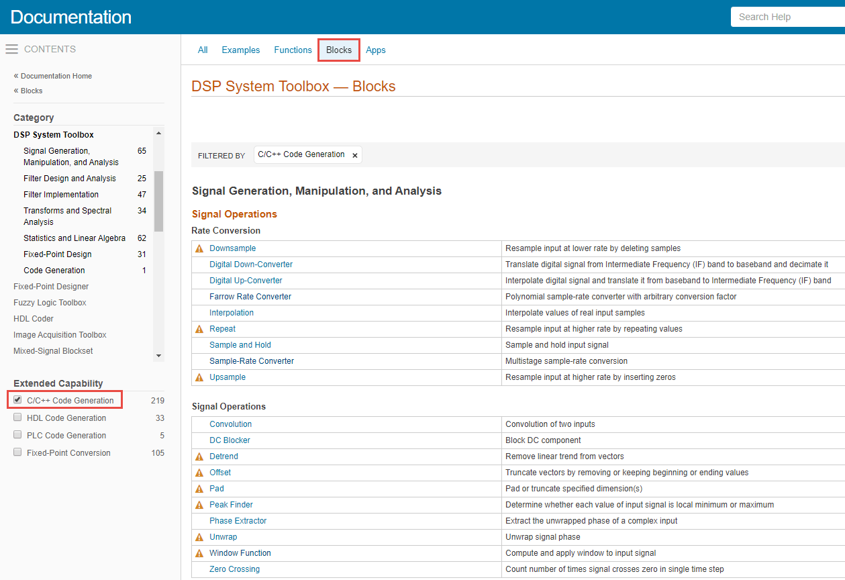Expand the HDL Coder category
This screenshot has height=580, width=845.
pyautogui.click(x=33, y=318)
